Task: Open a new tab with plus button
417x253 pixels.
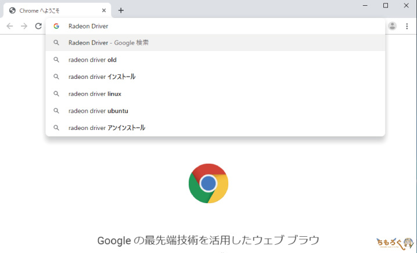Action: [121, 10]
